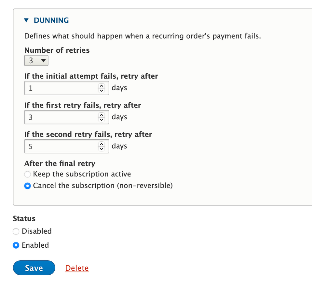Set status to Disabled
Image resolution: width=312 pixels, height=287 pixels.
pos(16,231)
